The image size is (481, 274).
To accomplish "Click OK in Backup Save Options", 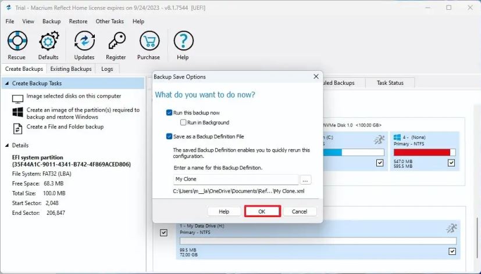I will [262, 211].
